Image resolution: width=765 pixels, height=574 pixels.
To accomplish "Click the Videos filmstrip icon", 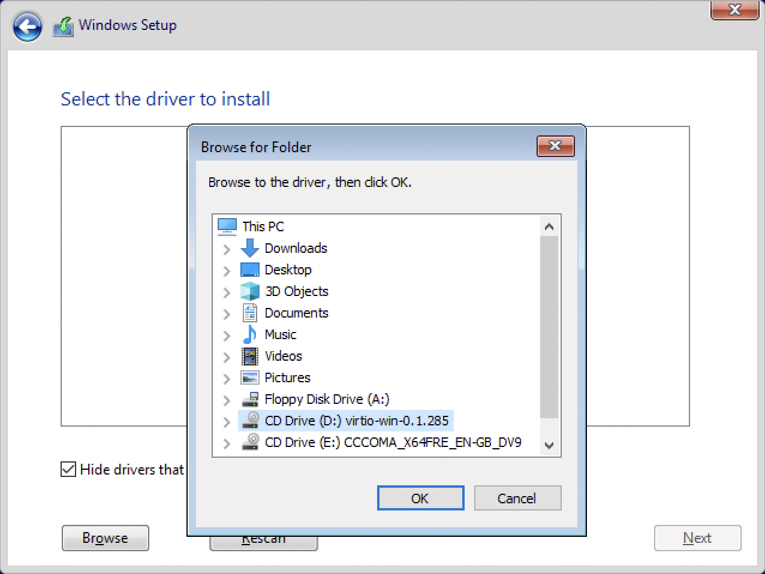I will 250,356.
